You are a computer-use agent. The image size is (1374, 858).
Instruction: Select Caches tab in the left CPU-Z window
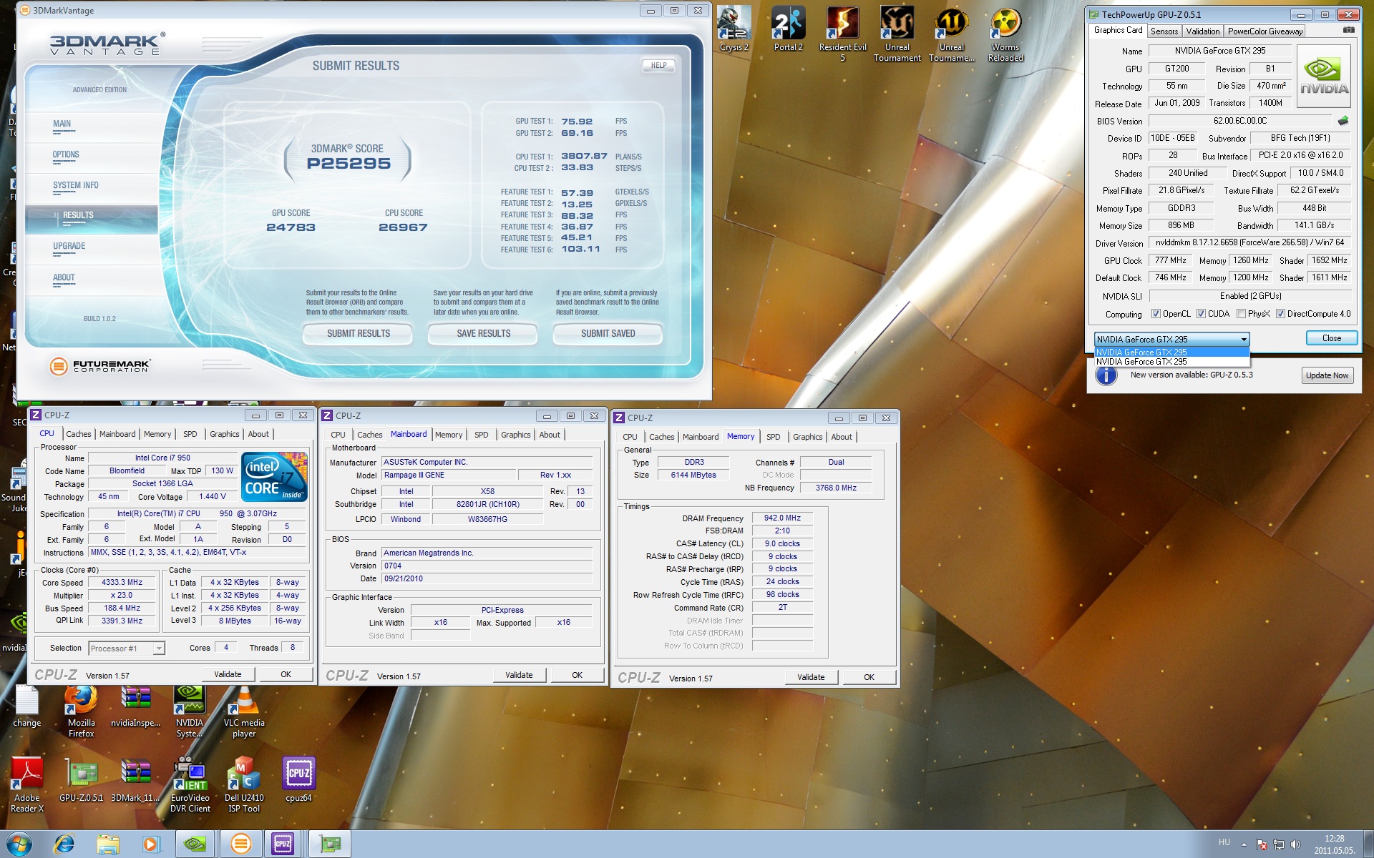(79, 434)
